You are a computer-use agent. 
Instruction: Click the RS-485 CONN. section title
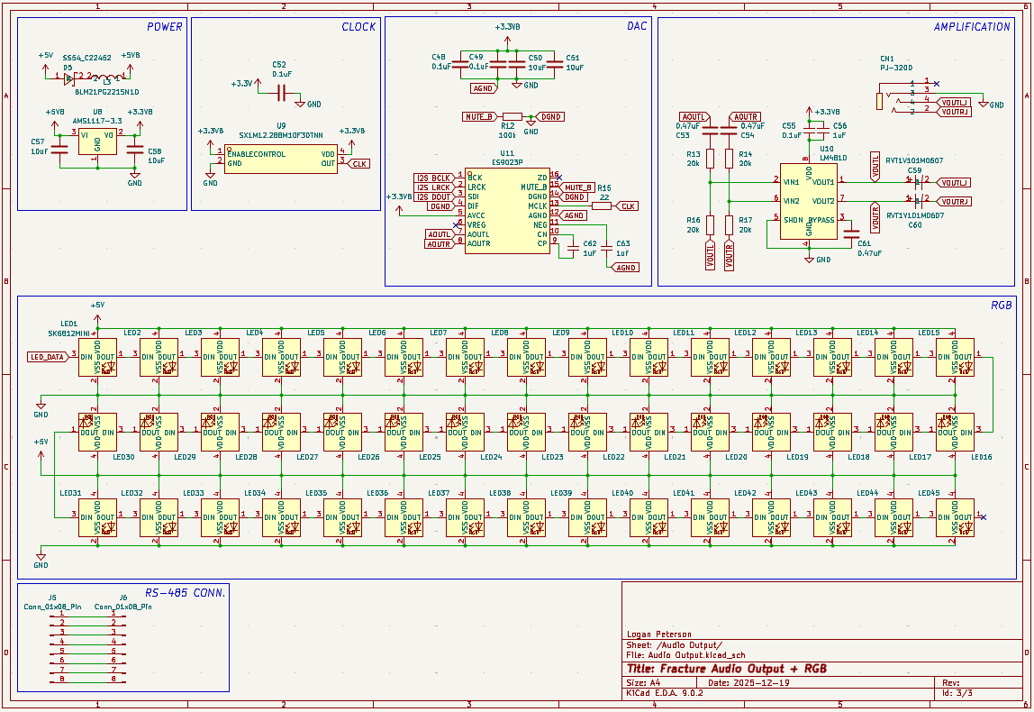pos(186,593)
